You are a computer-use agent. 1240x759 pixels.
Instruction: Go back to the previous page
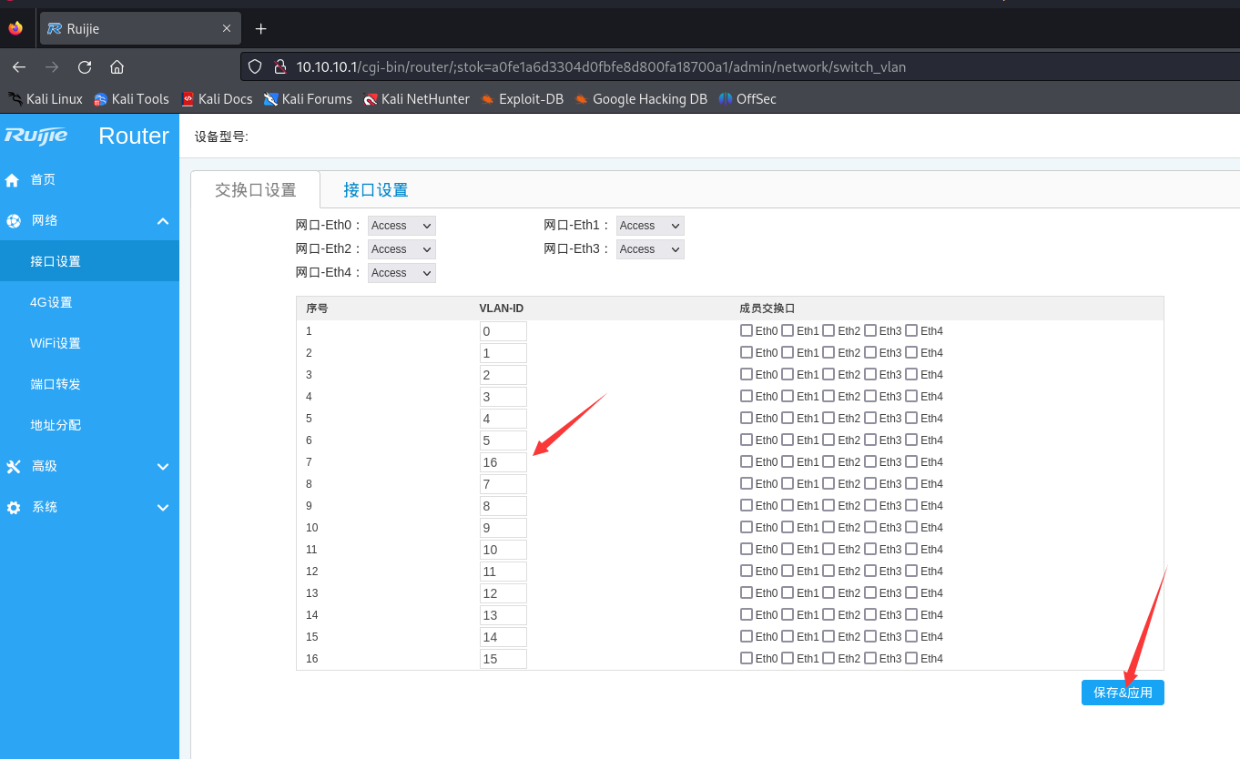(x=19, y=66)
